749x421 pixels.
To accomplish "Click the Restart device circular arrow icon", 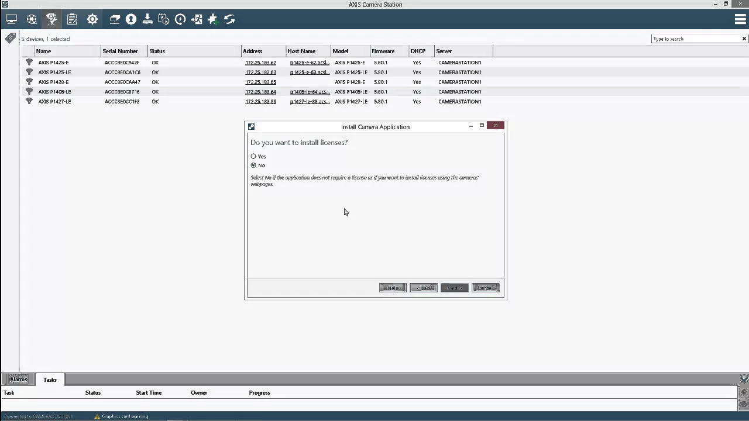I will tap(180, 19).
